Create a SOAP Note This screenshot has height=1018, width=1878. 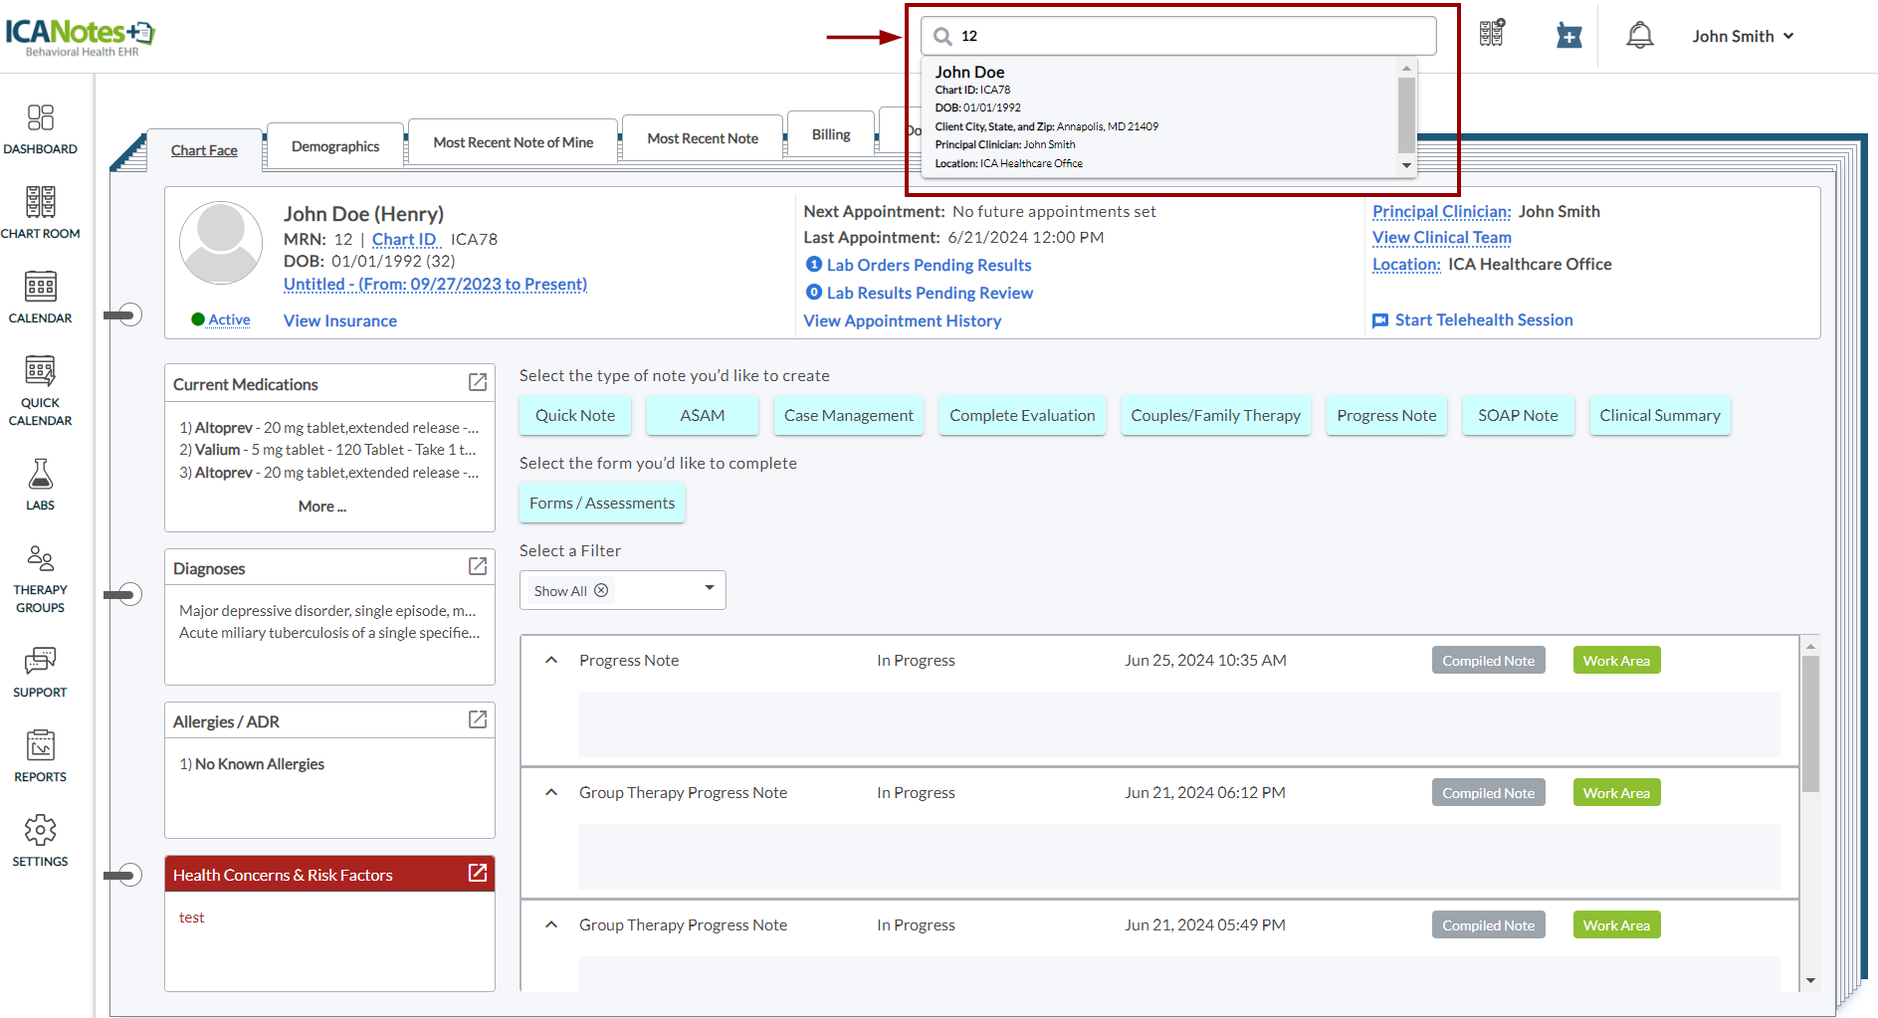pyautogui.click(x=1517, y=415)
